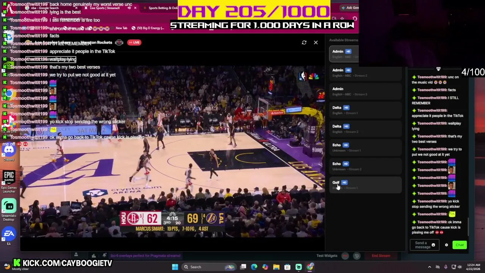485x273 pixels.
Task: Close the nba Google Search tab
Action: pos(76,8)
